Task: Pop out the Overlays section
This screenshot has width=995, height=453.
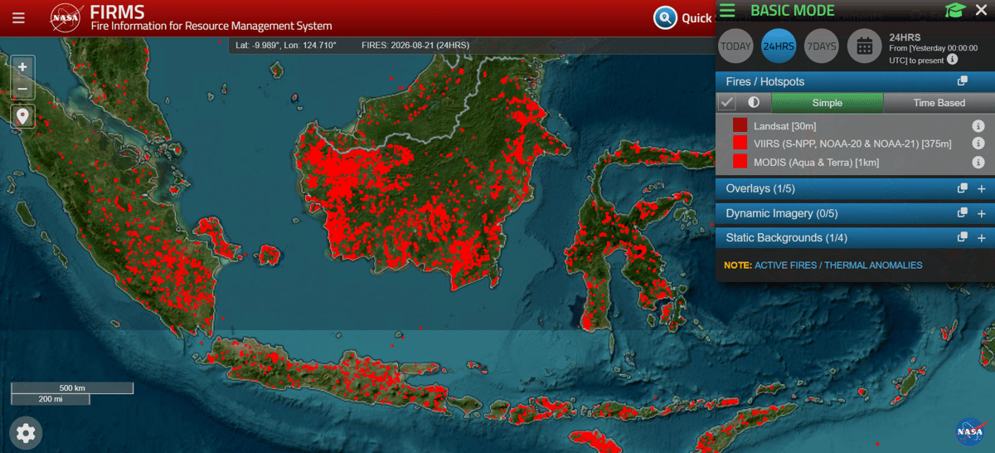Action: click(963, 188)
